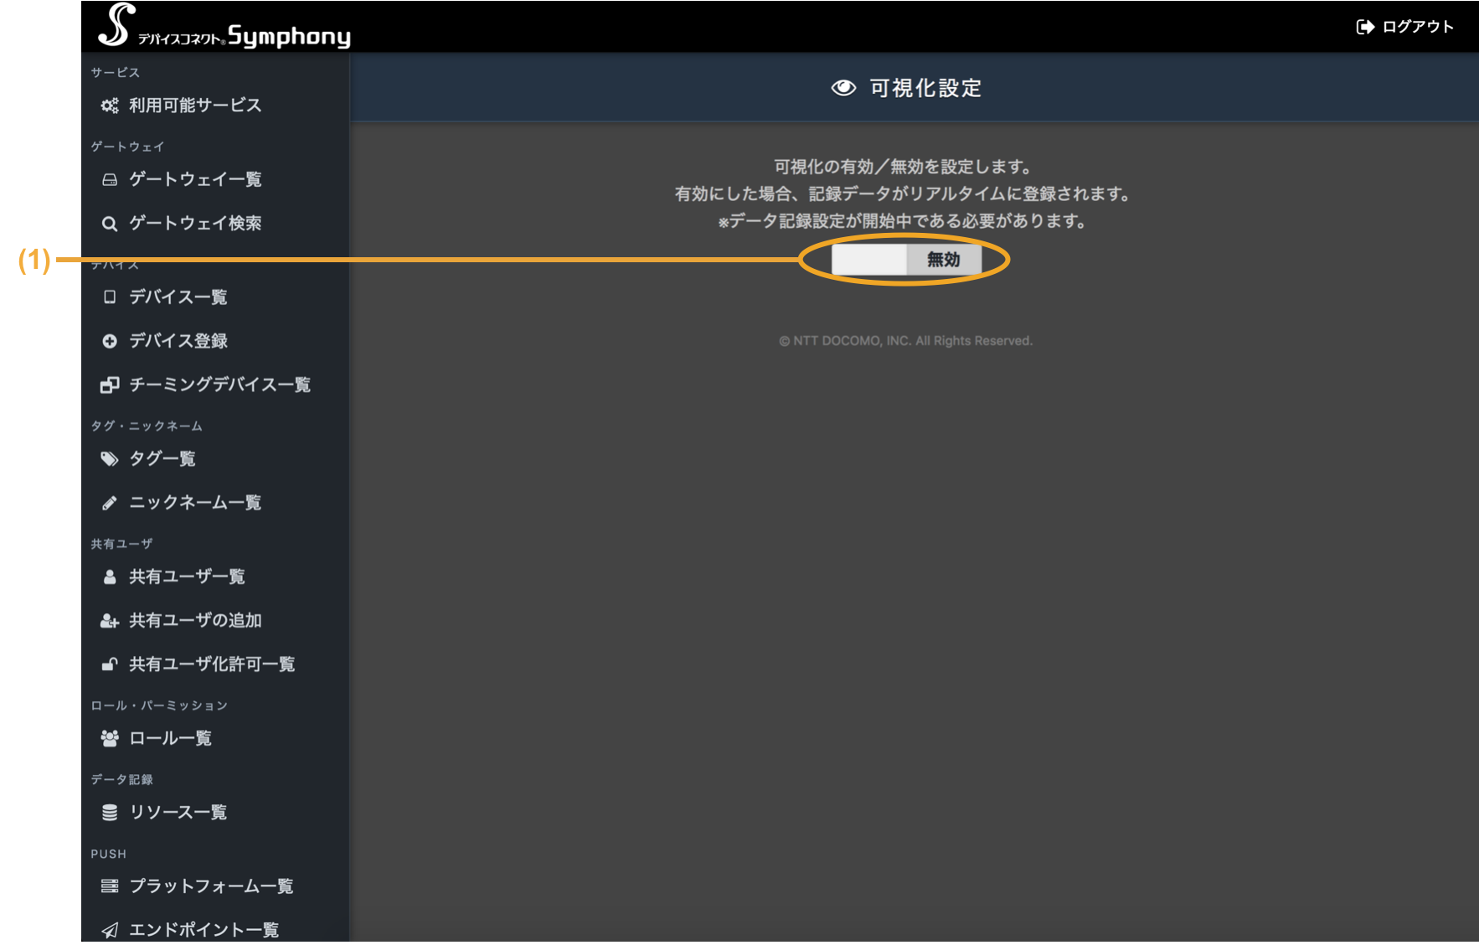The image size is (1479, 945).
Task: Click the unlock icon beside 共有ユーザ化許可一覧
Action: tap(110, 664)
